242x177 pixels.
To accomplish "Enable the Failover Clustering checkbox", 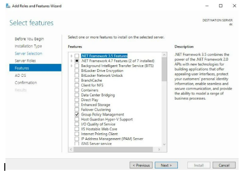I will pos(77,109).
